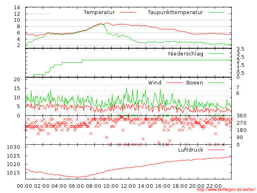
Task: Click the 10:00 time axis label
Action: [111, 186]
